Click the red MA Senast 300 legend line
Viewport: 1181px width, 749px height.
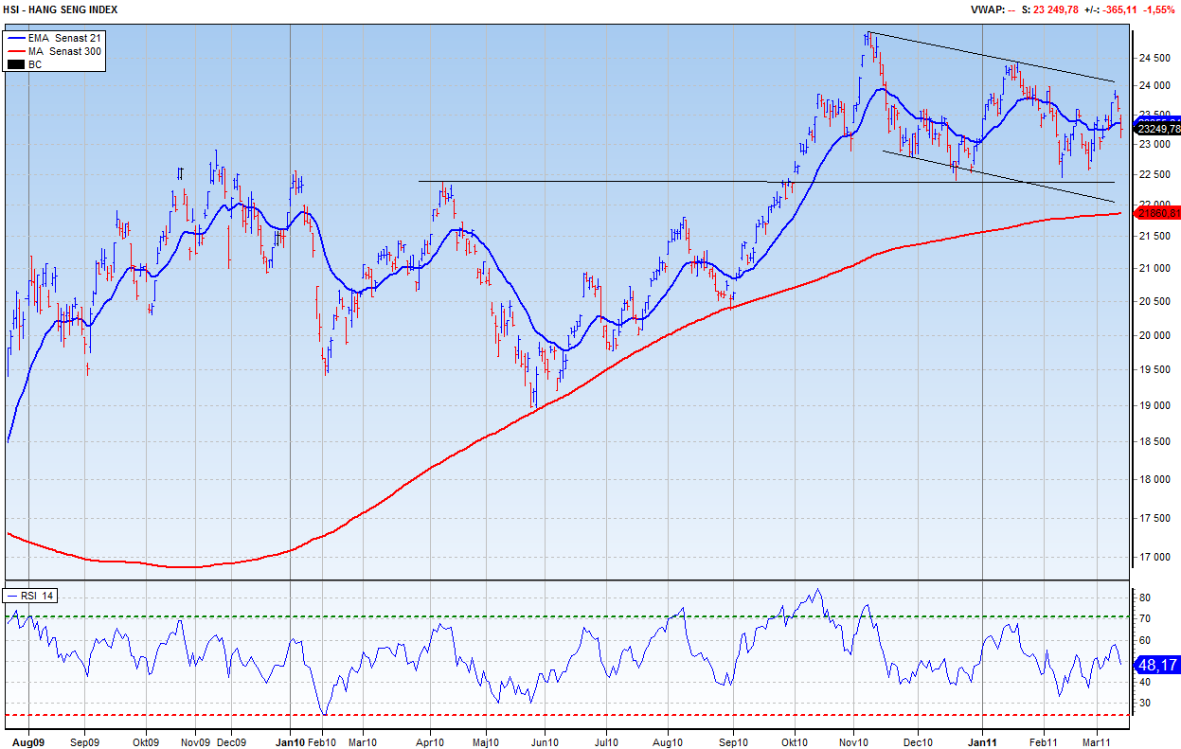(x=16, y=50)
